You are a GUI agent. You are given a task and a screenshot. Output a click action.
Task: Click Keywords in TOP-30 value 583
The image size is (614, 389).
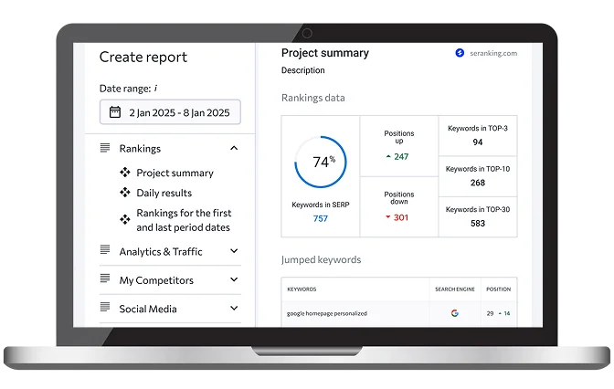pyautogui.click(x=478, y=224)
